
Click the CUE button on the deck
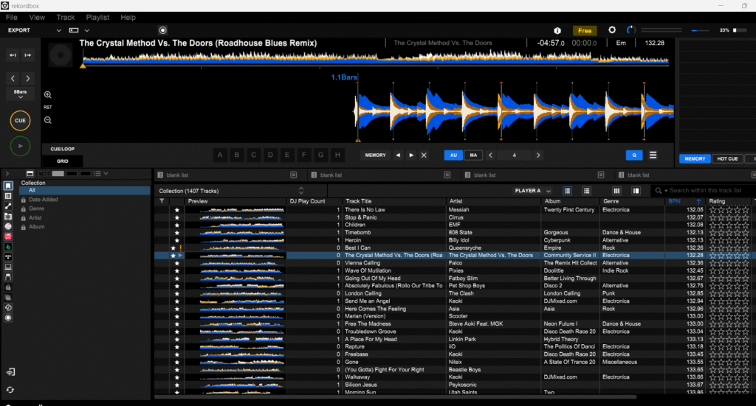(x=20, y=121)
